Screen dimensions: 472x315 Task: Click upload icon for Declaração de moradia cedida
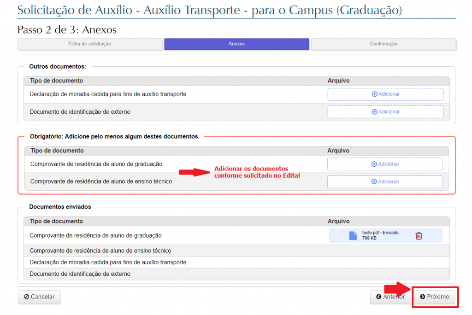click(374, 94)
